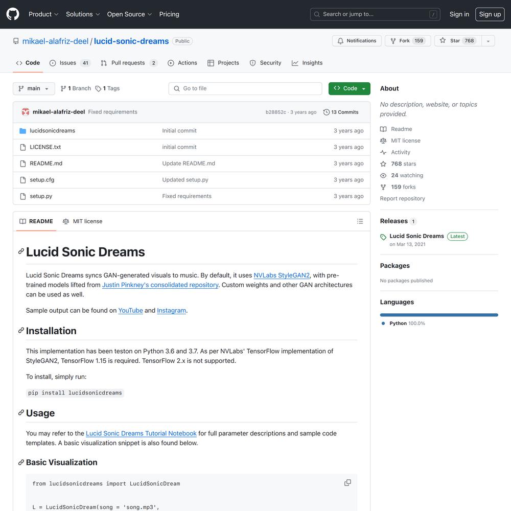Open the Releases section heading

pyautogui.click(x=393, y=221)
